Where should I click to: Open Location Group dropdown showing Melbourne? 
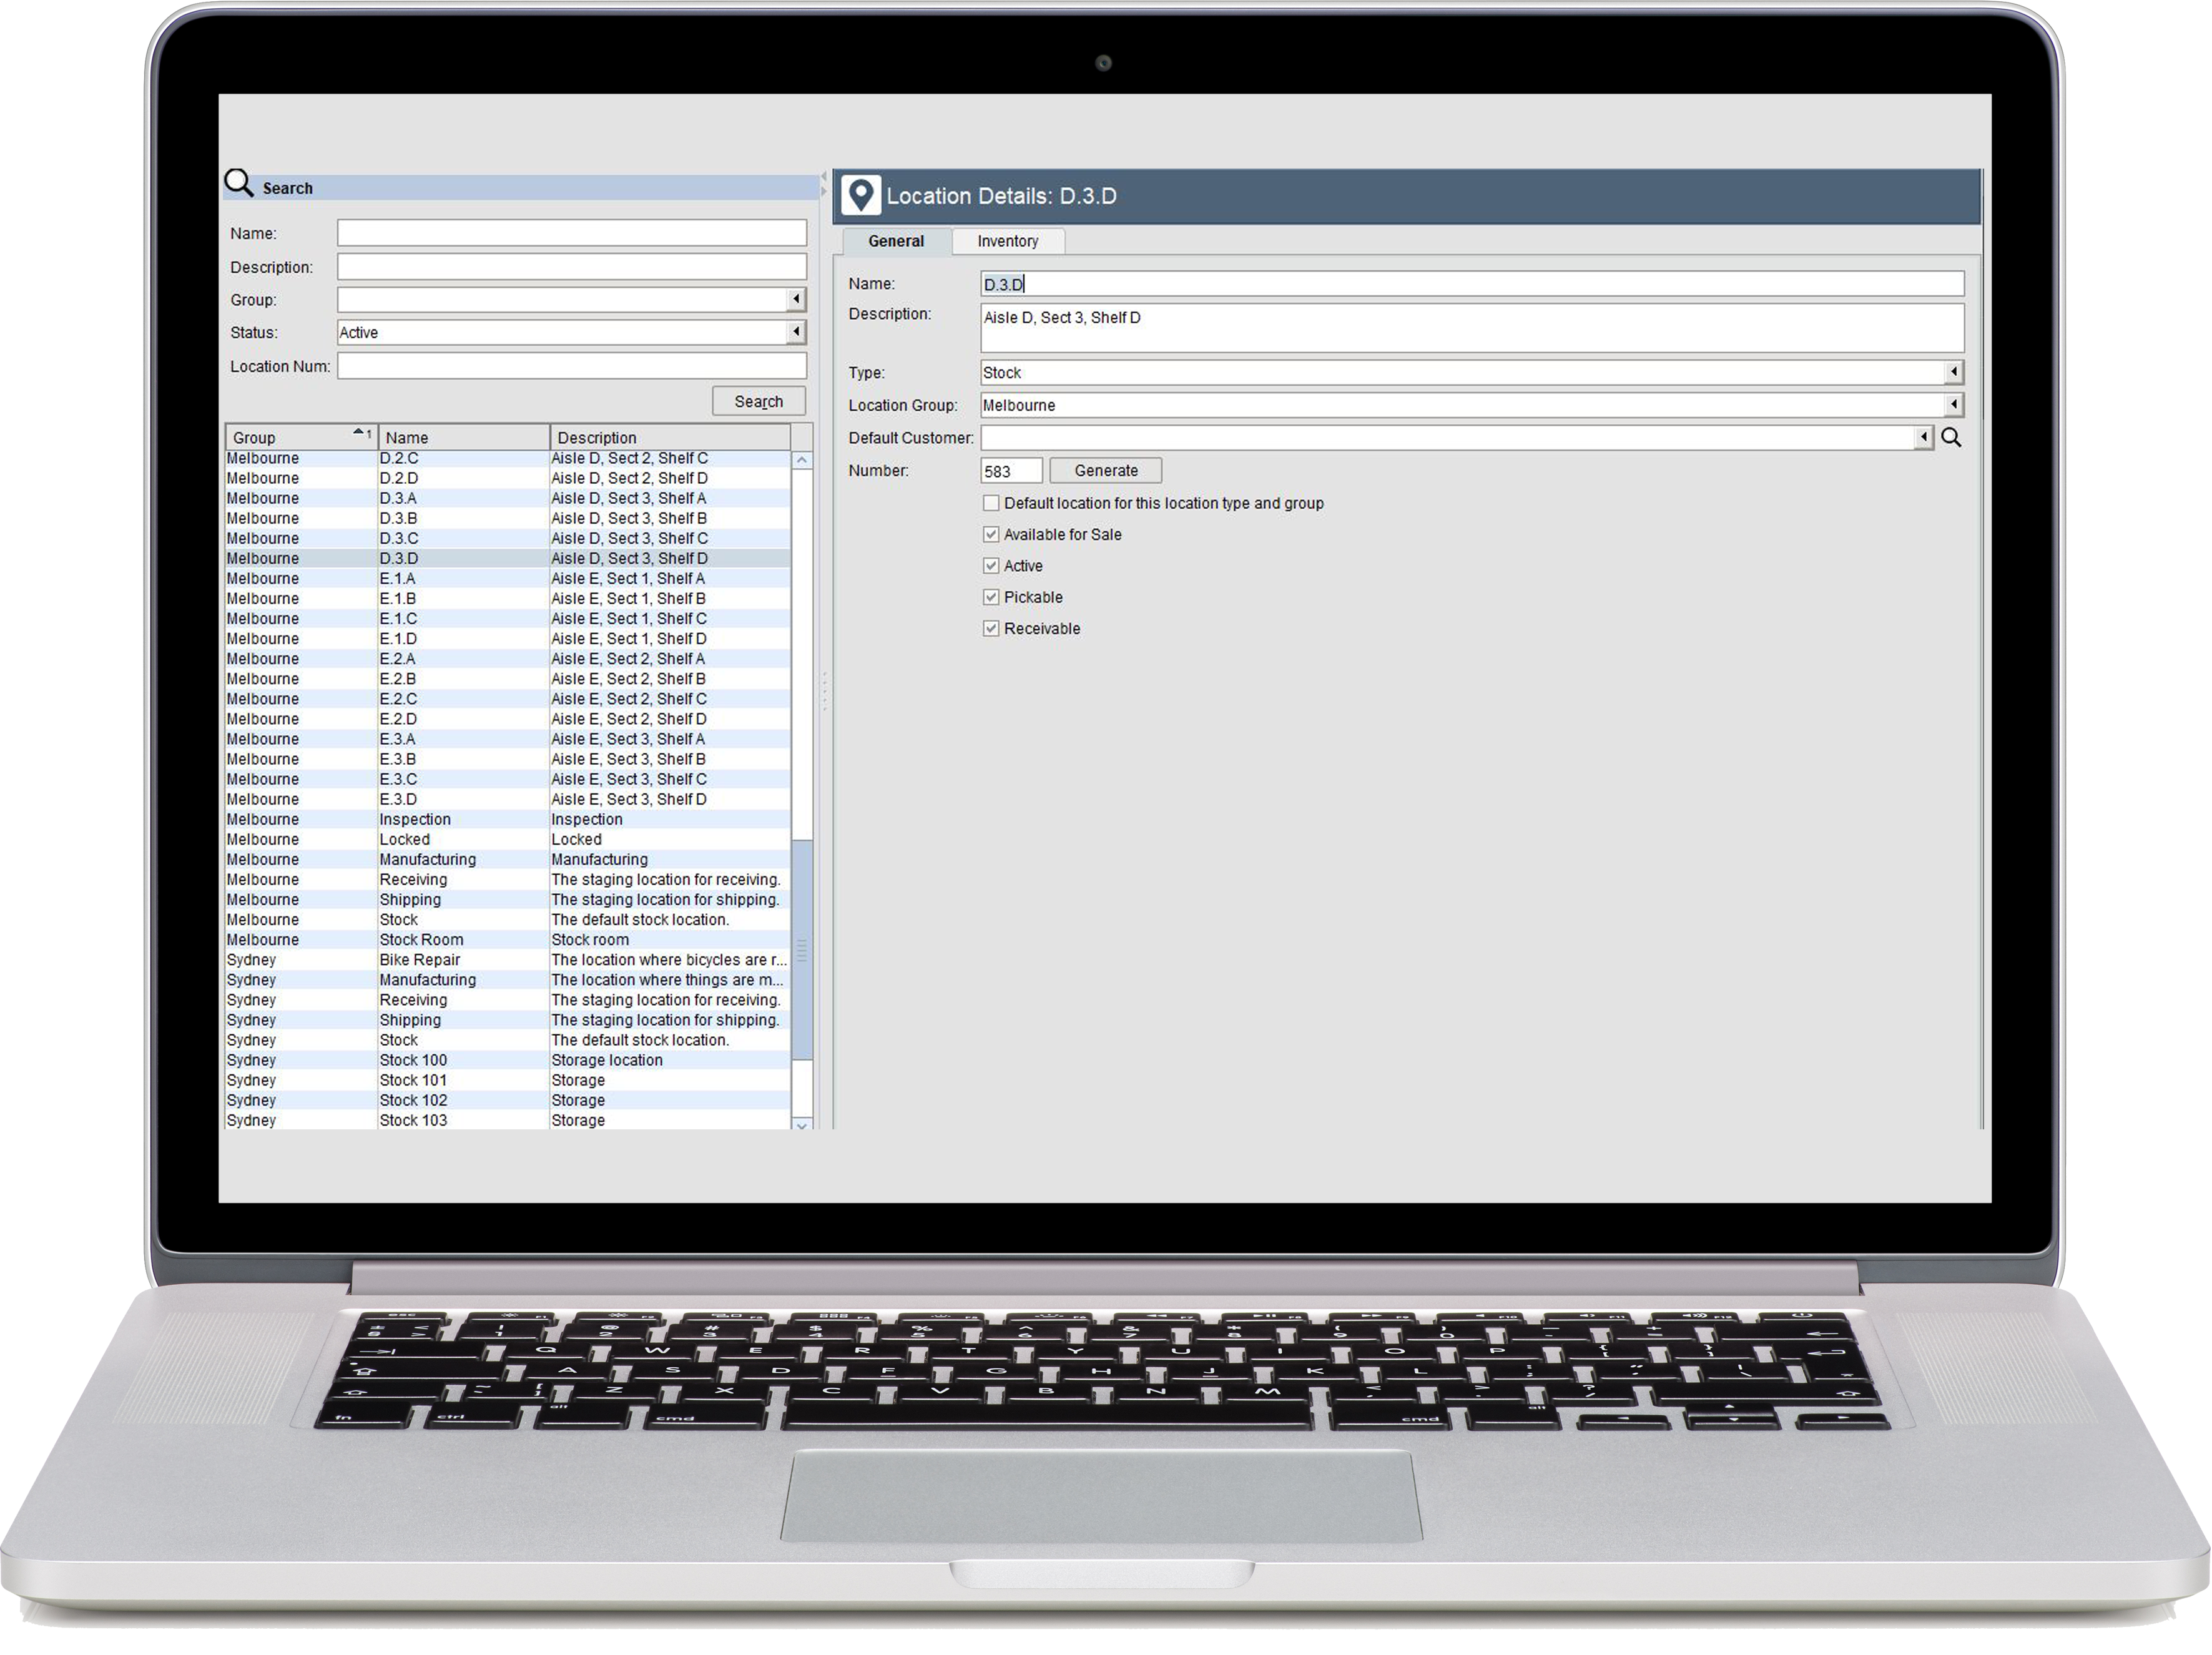1953,405
